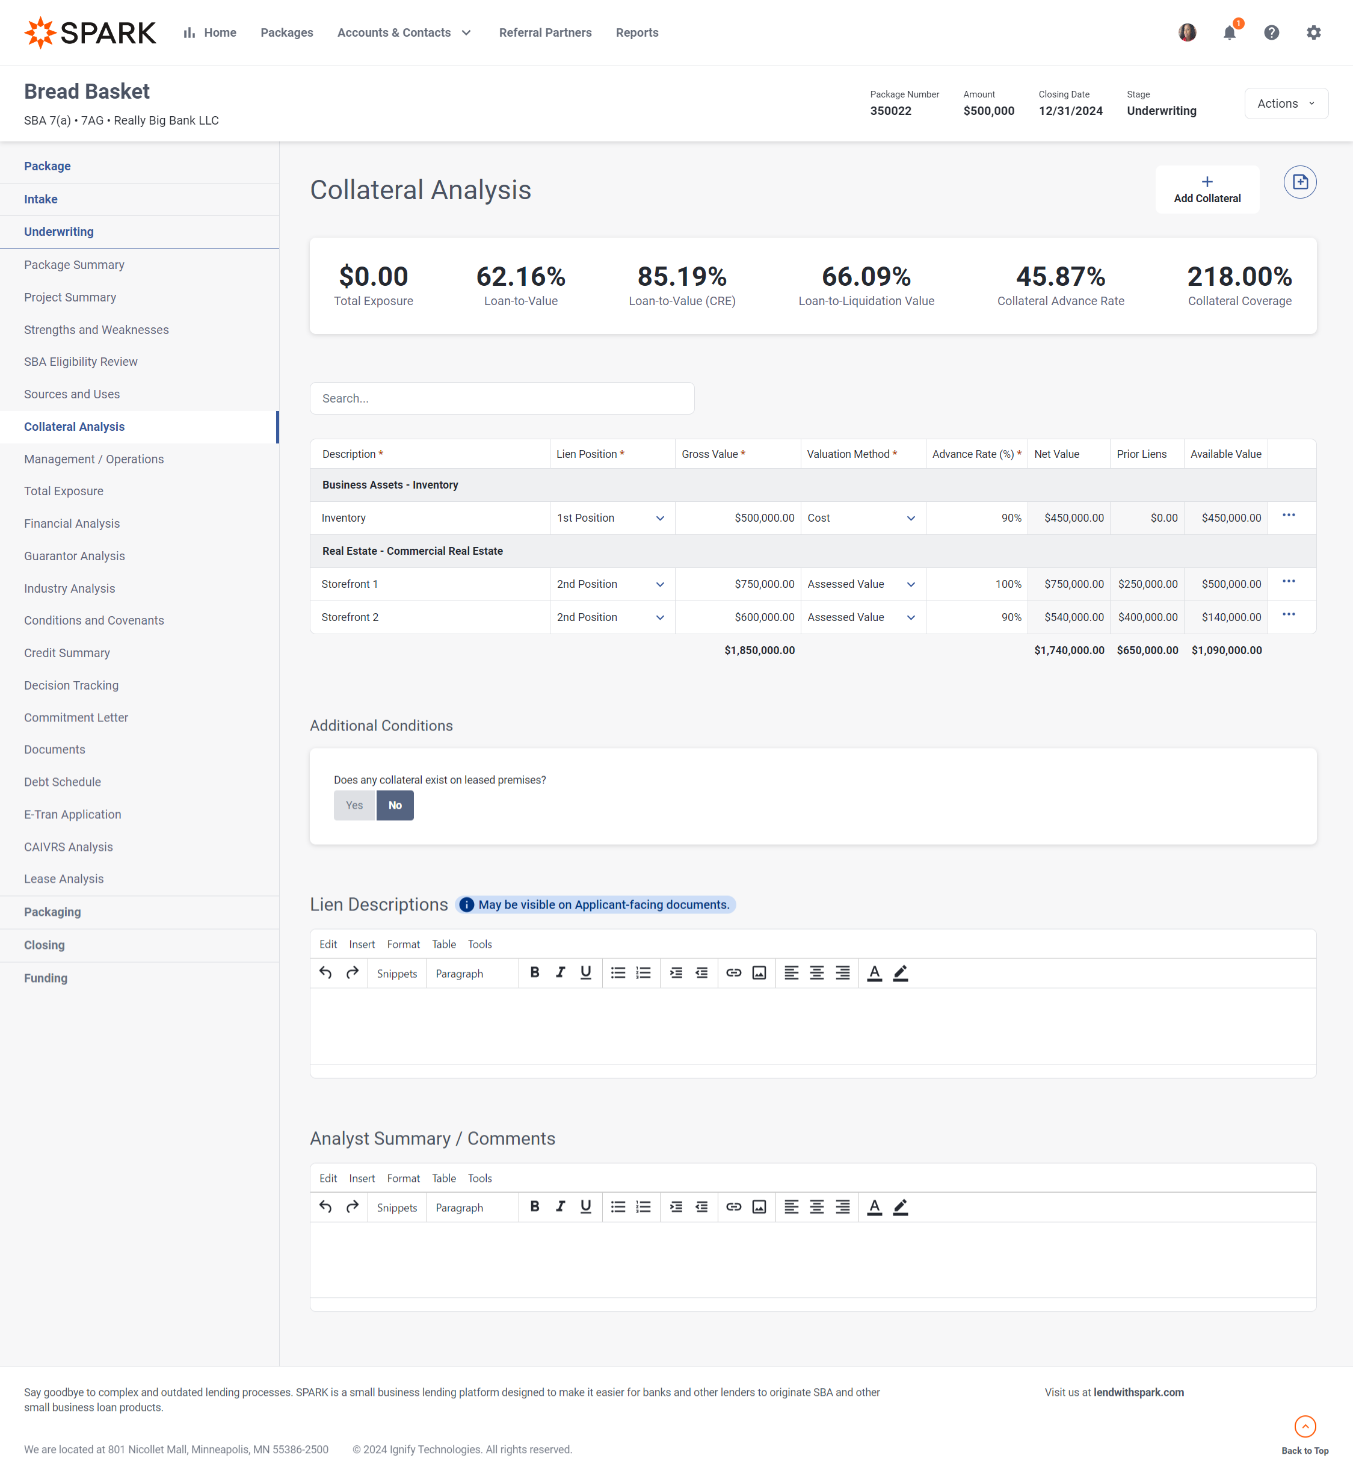Image resolution: width=1353 pixels, height=1476 pixels.
Task: Open Debt Schedule in sidebar
Action: [x=62, y=783]
